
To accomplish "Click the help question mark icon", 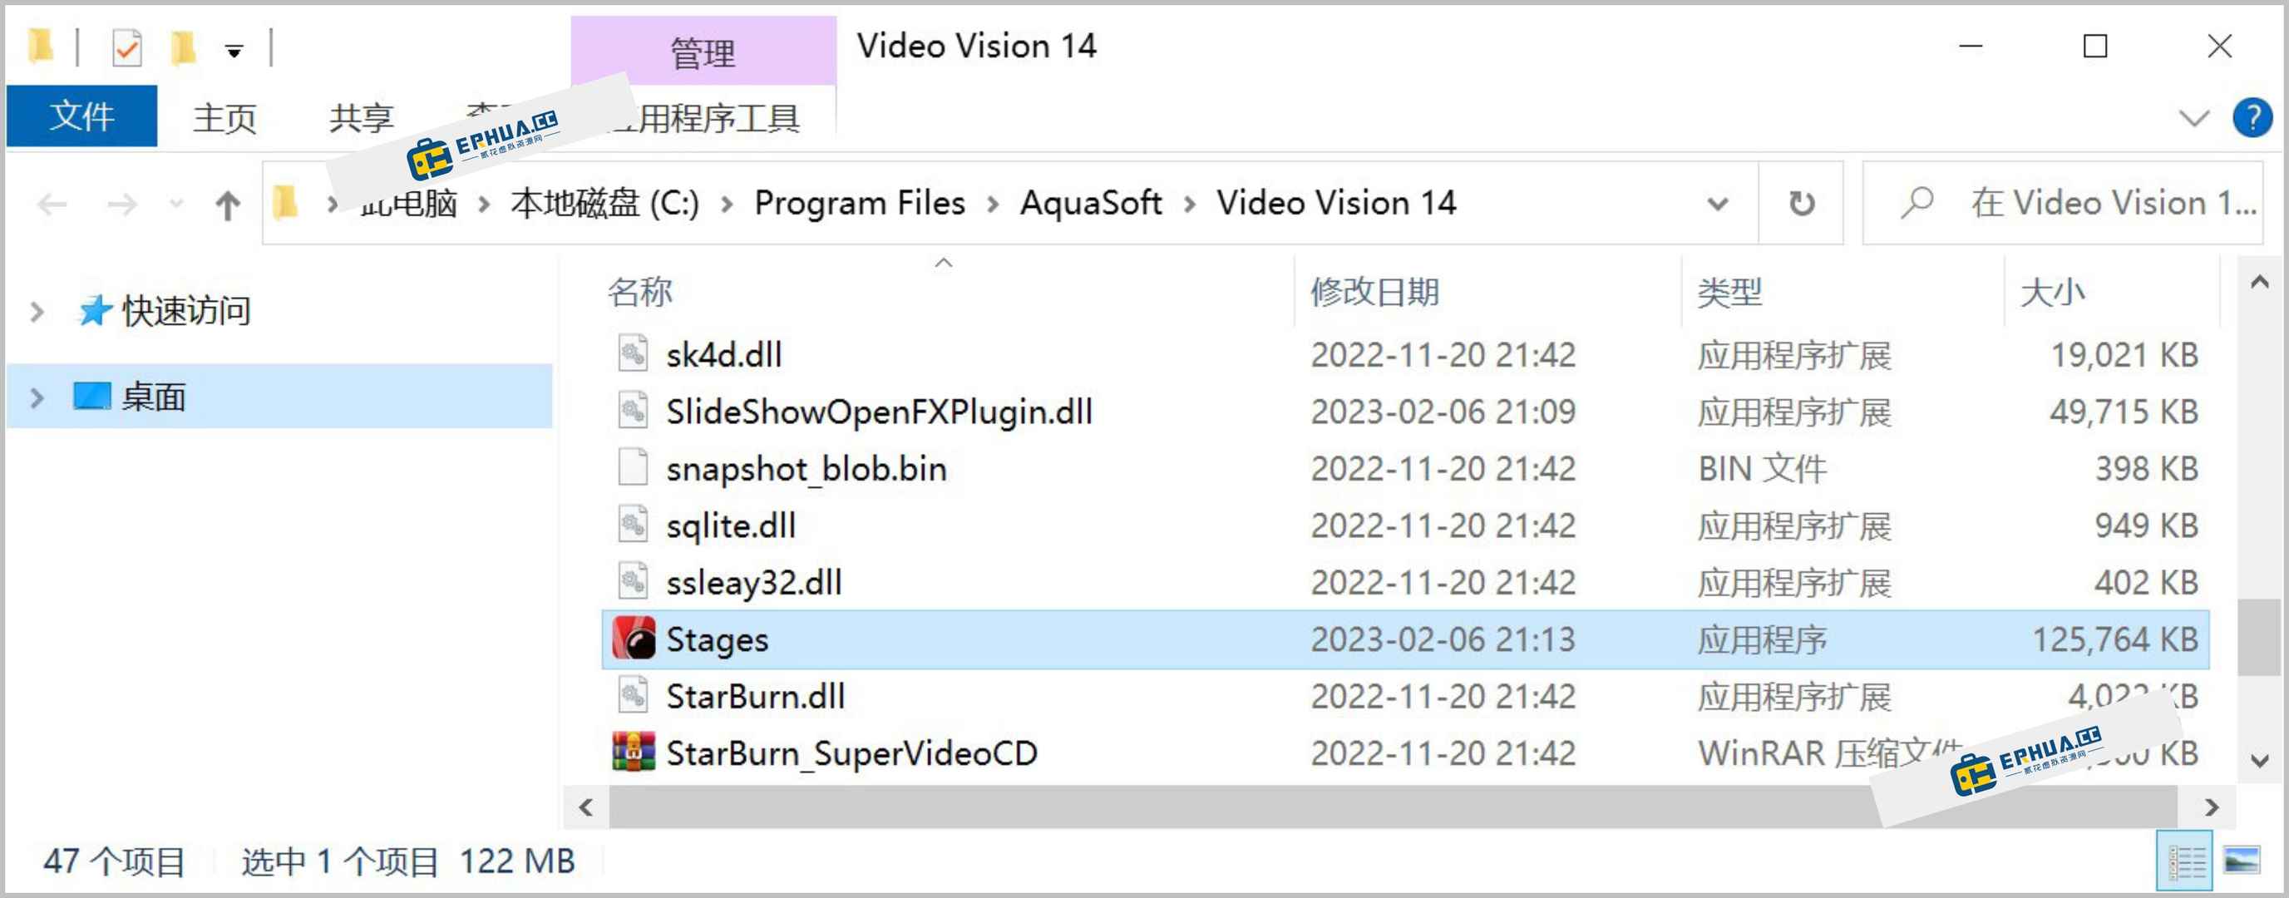I will pos(2252,117).
